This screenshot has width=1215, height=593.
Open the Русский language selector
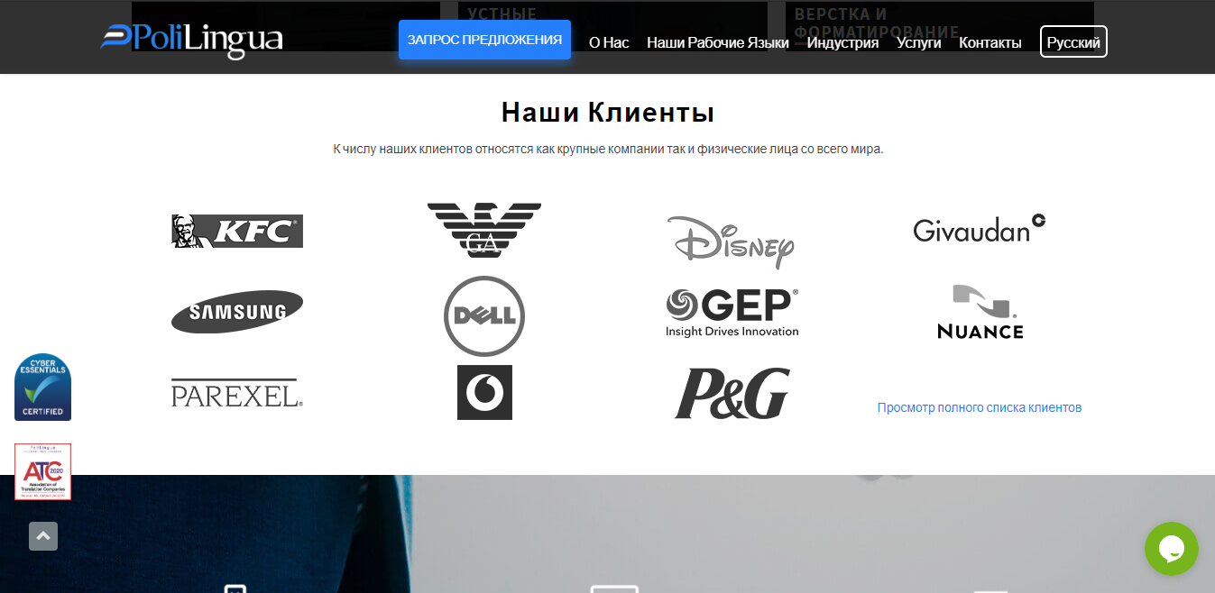(x=1073, y=41)
